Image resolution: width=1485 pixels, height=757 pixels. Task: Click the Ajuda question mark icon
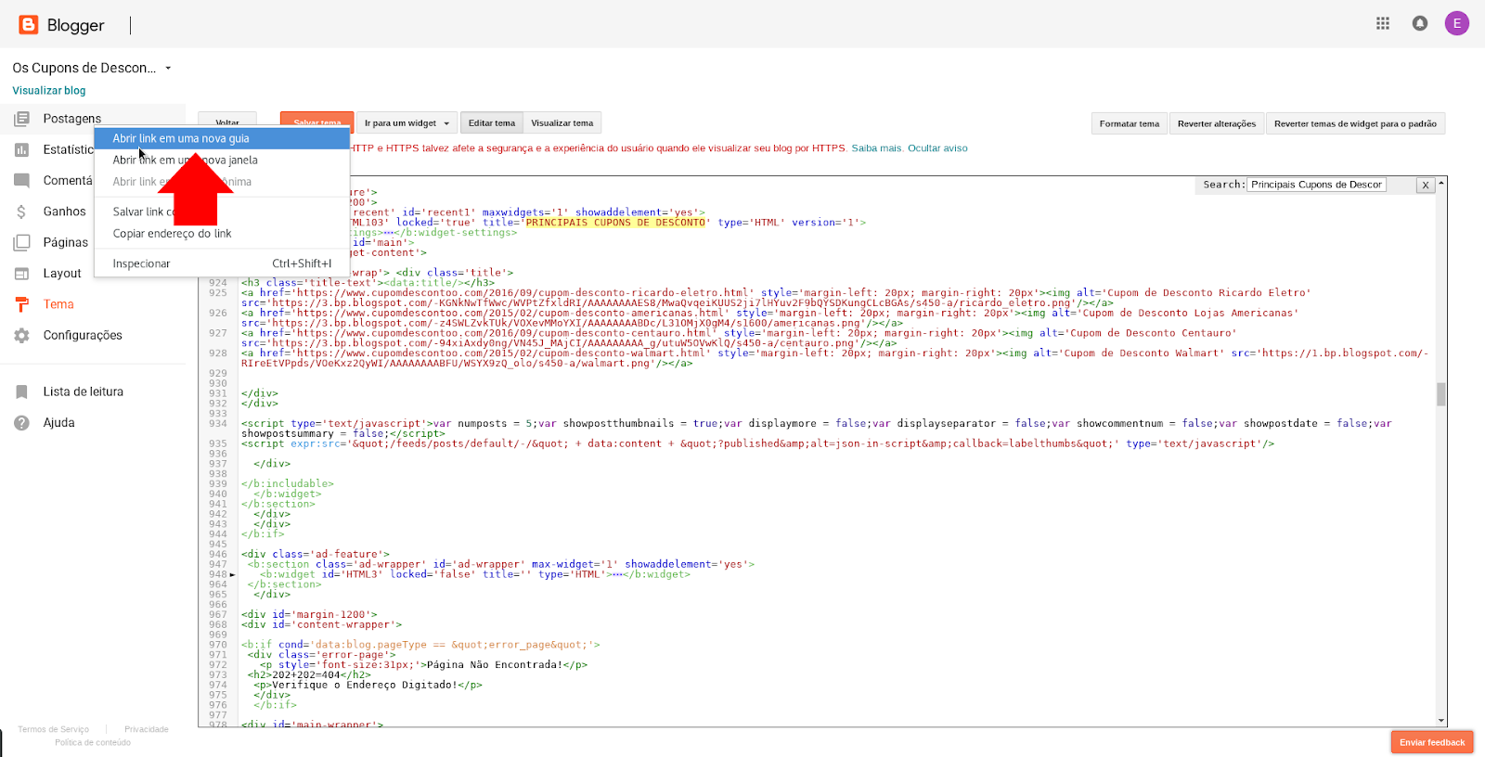pyautogui.click(x=21, y=423)
